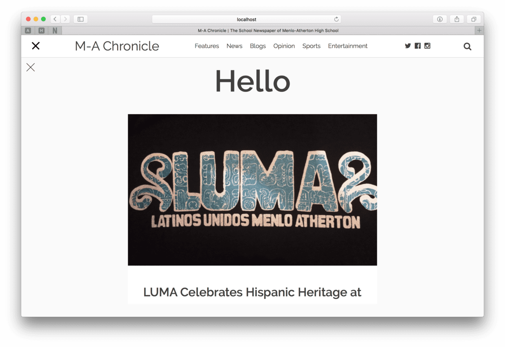505x347 pixels.
Task: Show all tabs overview
Action: pyautogui.click(x=474, y=19)
